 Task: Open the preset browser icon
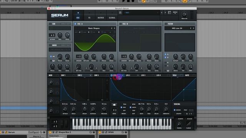[x=170, y=13]
